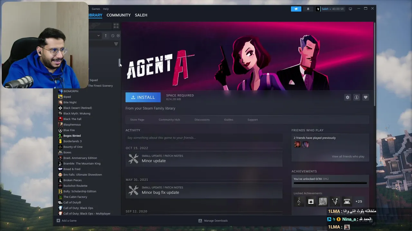The height and width of the screenshot is (231, 412).
Task: Click the details page vertical scrollbar
Action: click(x=374, y=64)
